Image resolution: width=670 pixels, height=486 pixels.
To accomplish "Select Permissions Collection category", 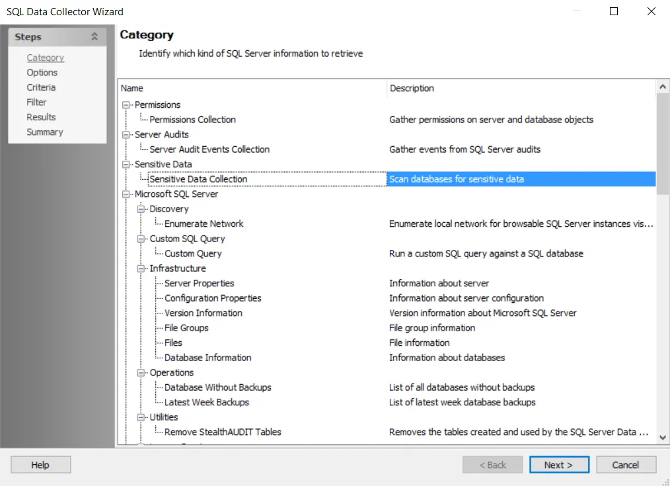I will pyautogui.click(x=192, y=120).
